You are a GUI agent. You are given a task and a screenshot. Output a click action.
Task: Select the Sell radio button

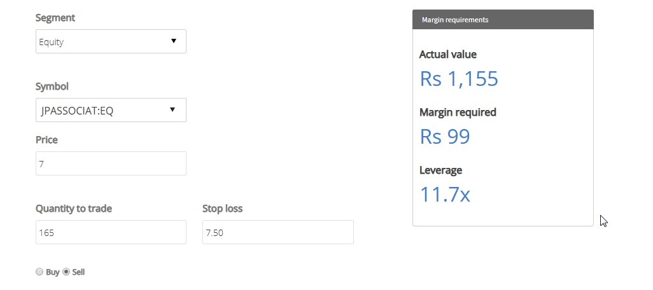coord(66,272)
